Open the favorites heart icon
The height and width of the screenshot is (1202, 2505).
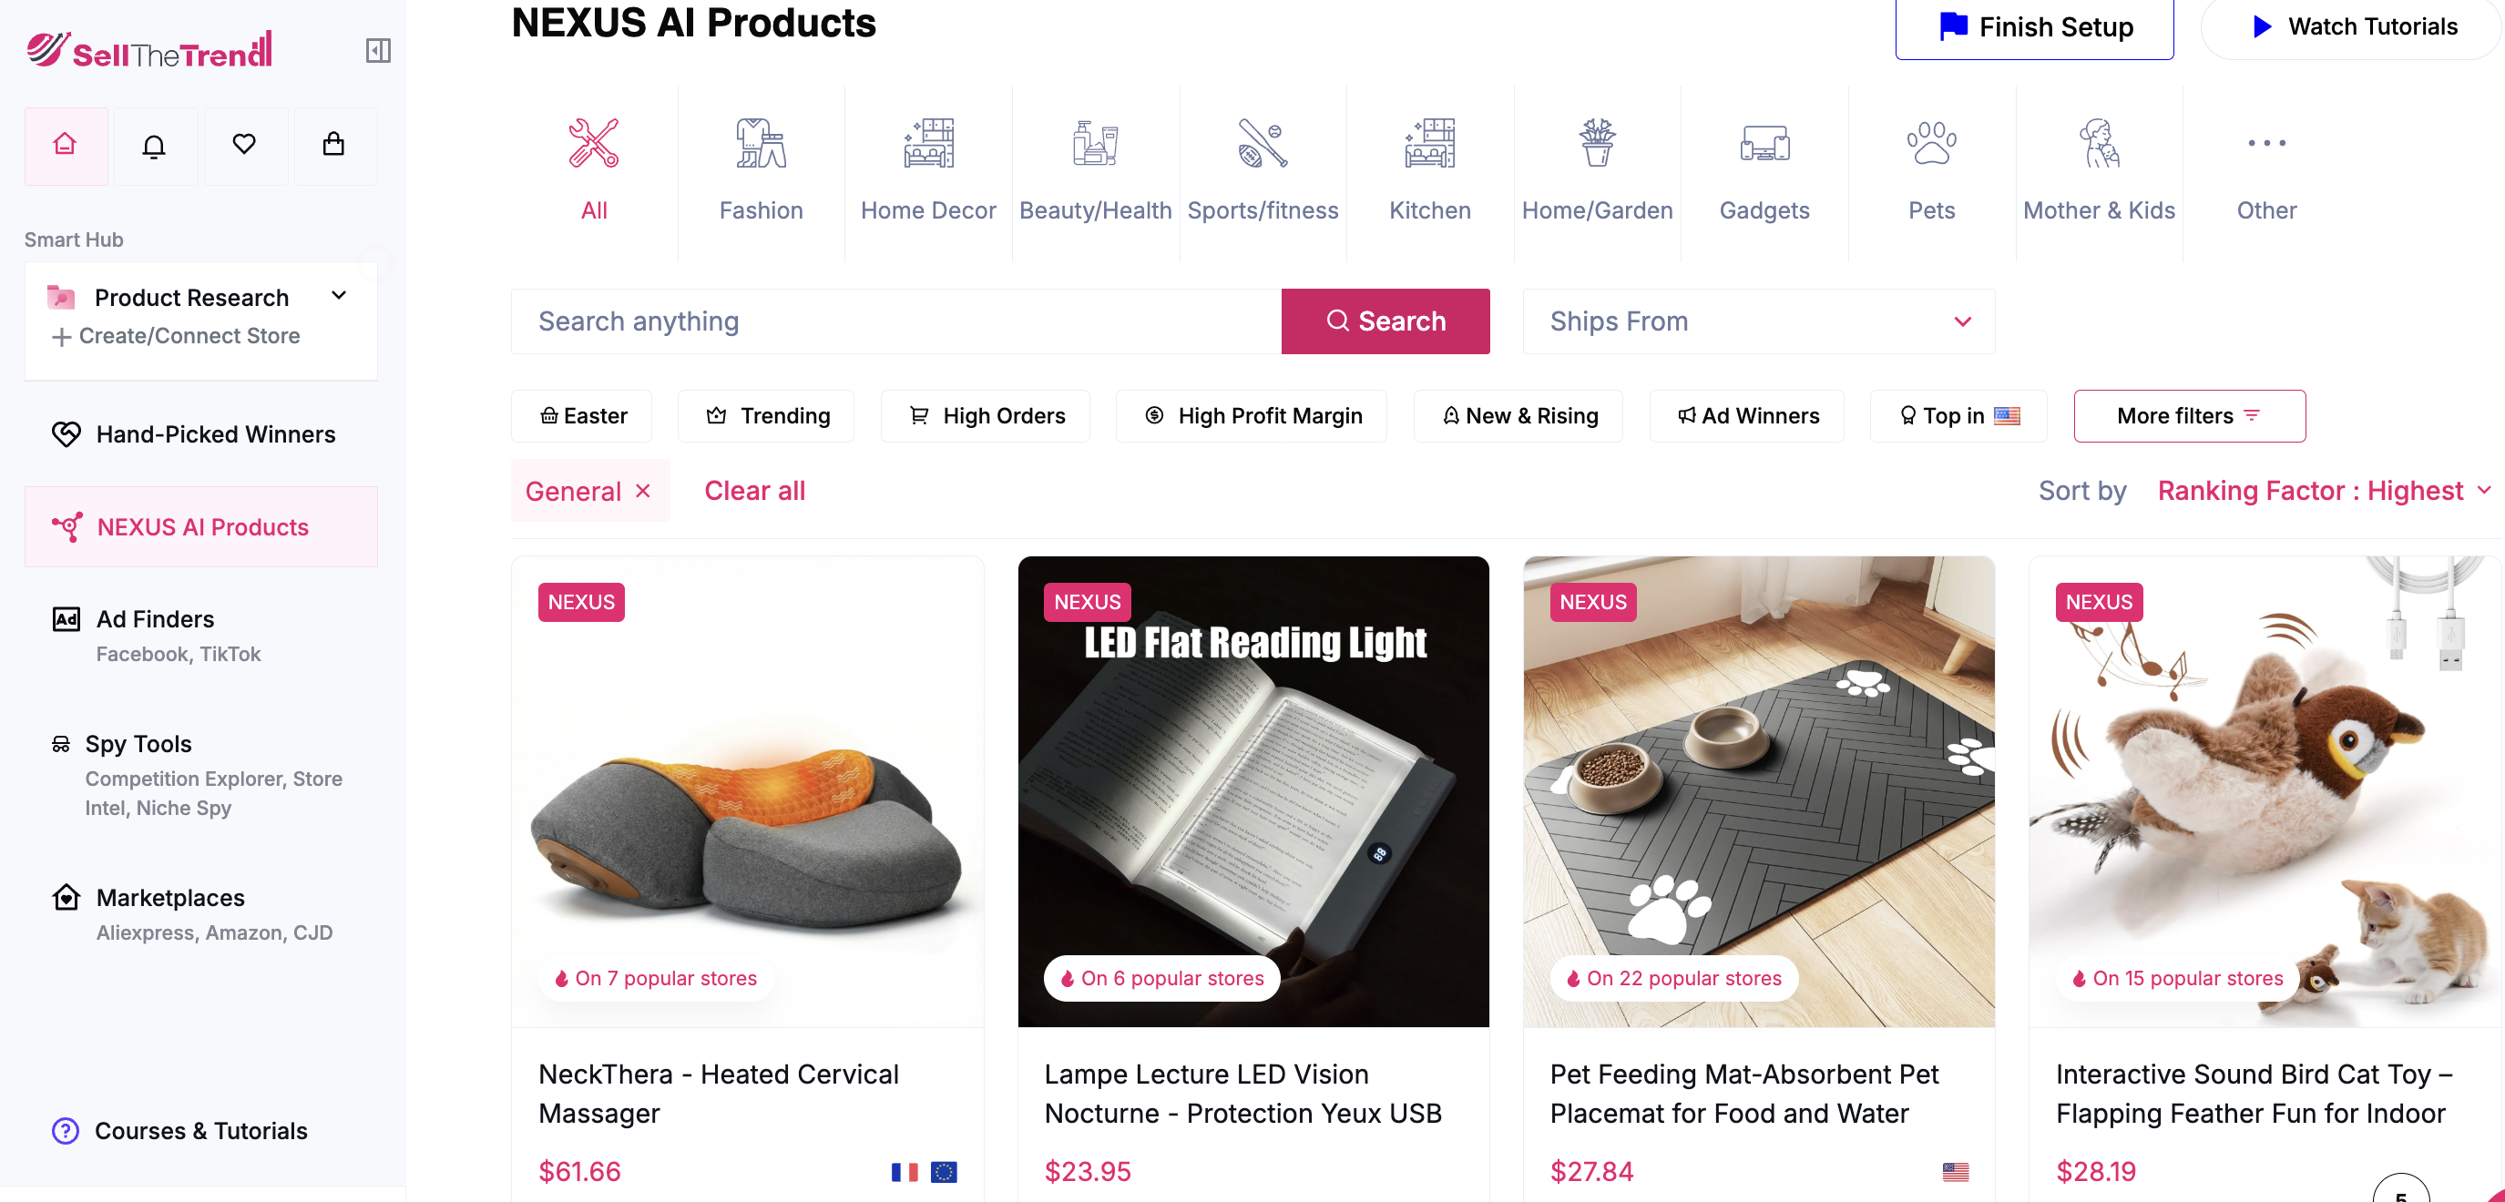245,145
